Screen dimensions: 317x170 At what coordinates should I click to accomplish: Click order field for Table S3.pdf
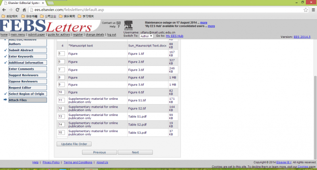61,133
